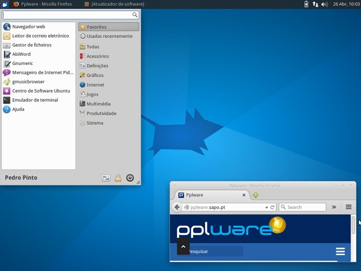Viewport: 361px width, 271px height.
Task: Click the magnifier icon in menu search
Action: (135, 15)
